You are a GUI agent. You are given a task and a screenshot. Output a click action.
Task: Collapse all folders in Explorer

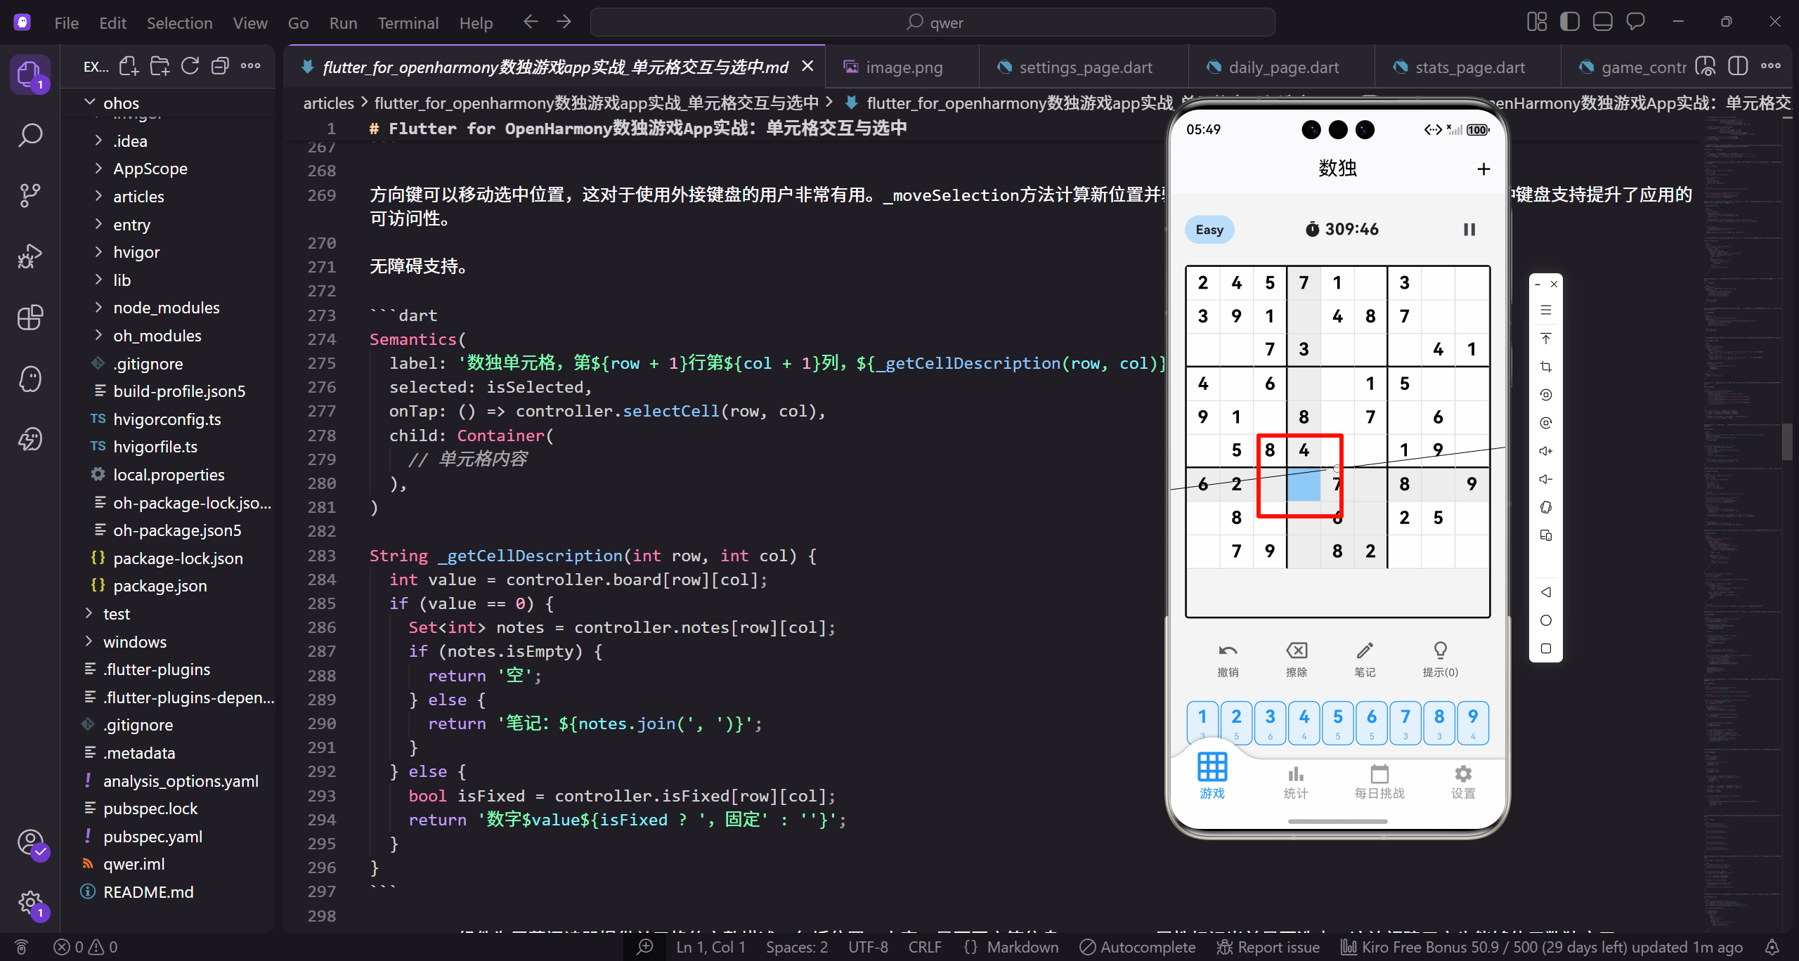(x=220, y=66)
